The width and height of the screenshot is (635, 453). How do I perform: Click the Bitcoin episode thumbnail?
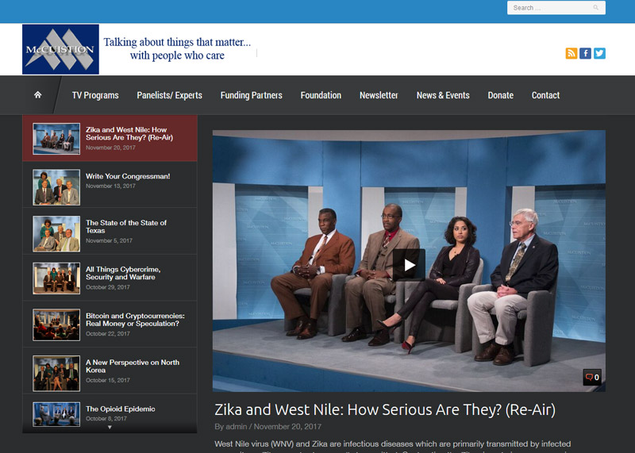pyautogui.click(x=56, y=324)
